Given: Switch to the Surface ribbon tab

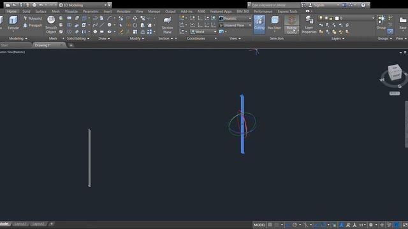Looking at the screenshot, I should [x=41, y=11].
